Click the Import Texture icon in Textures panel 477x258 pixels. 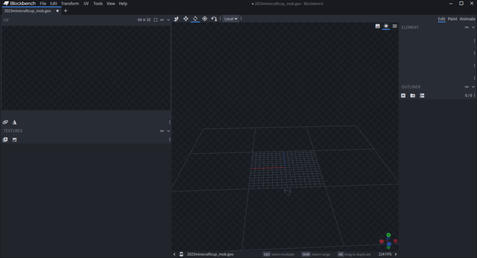(x=6, y=139)
